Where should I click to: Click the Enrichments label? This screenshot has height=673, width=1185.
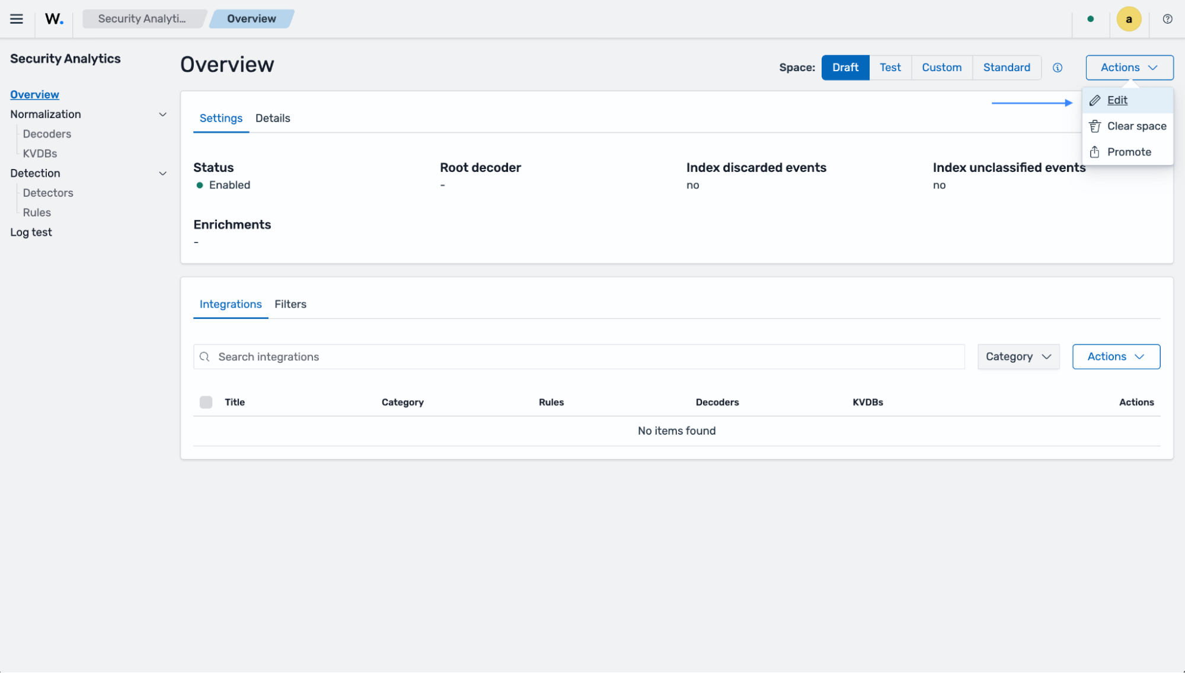click(232, 225)
